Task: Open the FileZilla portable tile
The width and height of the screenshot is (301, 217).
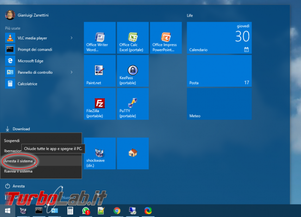Action: [100, 104]
